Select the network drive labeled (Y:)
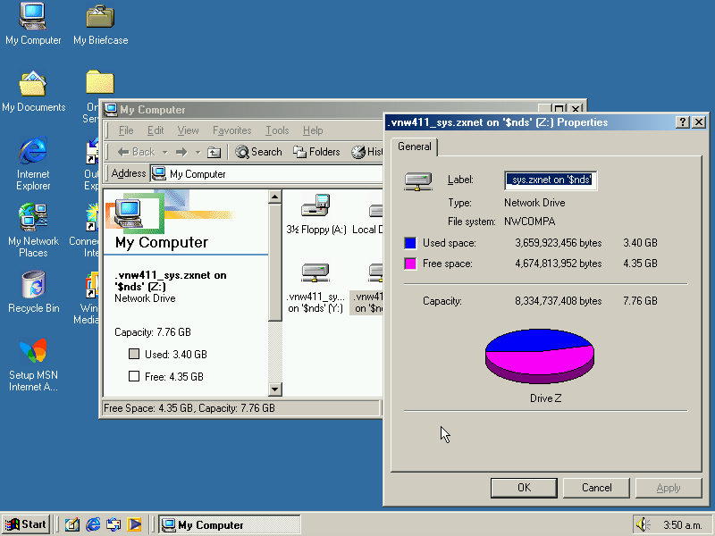Viewport: 715px width, 536px height. 315,288
